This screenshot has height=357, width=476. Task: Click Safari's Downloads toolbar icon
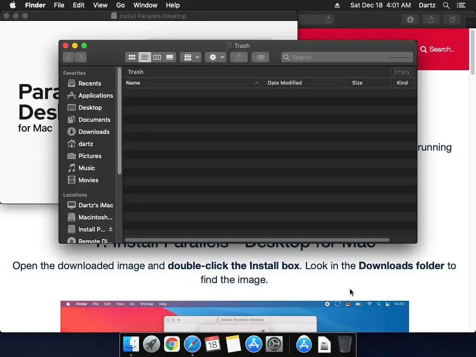pyautogui.click(x=410, y=20)
